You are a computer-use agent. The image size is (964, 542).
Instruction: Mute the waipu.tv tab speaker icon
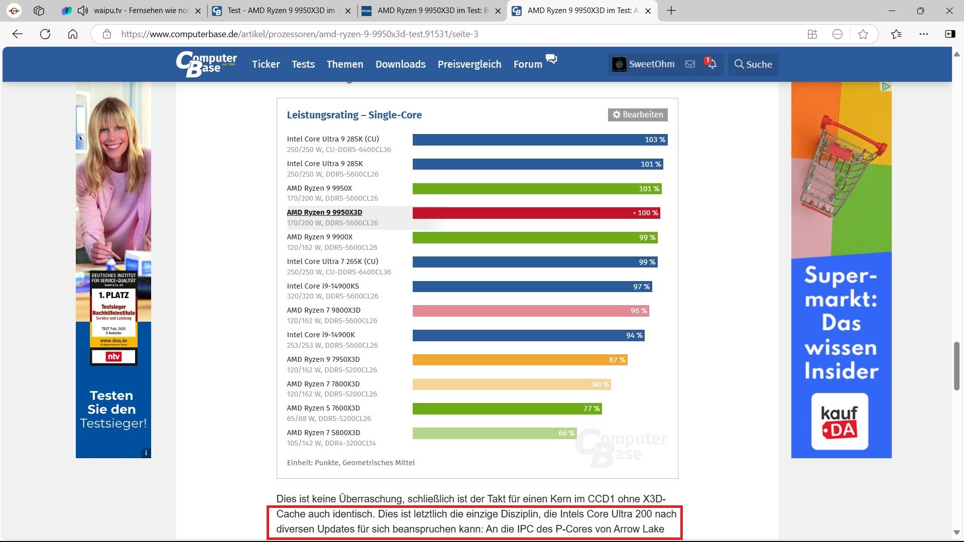(x=83, y=11)
